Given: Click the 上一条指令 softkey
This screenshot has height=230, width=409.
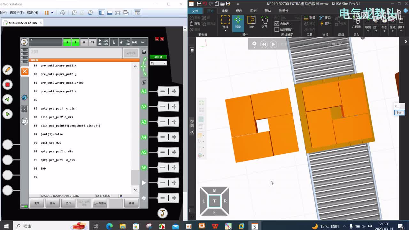Looking at the screenshot, I should point(100,203).
